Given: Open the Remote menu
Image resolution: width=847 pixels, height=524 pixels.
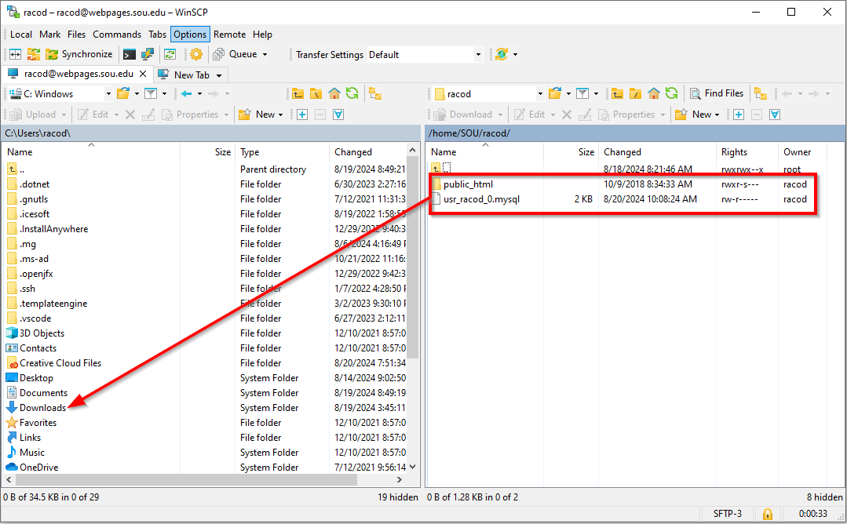Looking at the screenshot, I should [229, 34].
